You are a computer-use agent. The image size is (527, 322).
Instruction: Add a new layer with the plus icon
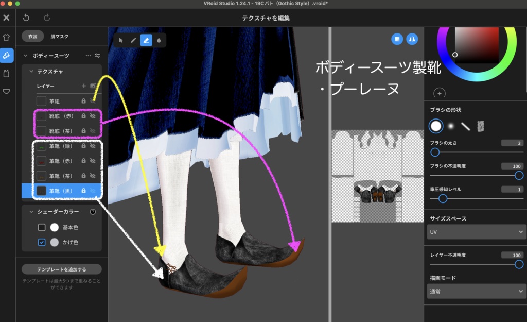pyautogui.click(x=84, y=86)
